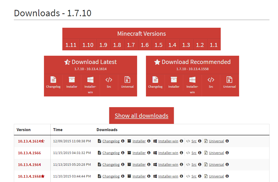Select Minecraft version 1.6 tab

coord(145,45)
